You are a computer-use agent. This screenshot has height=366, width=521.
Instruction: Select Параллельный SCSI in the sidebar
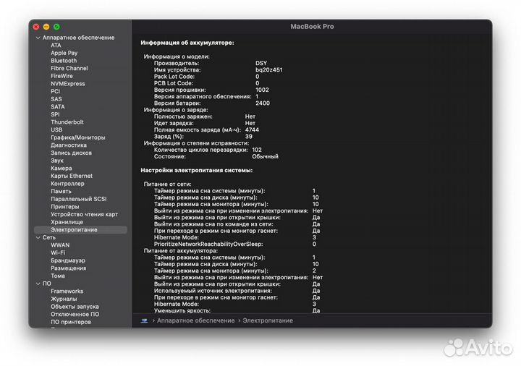[x=78, y=199]
